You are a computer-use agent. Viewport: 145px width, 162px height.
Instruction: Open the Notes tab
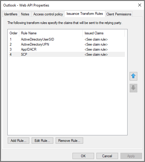[25, 14]
